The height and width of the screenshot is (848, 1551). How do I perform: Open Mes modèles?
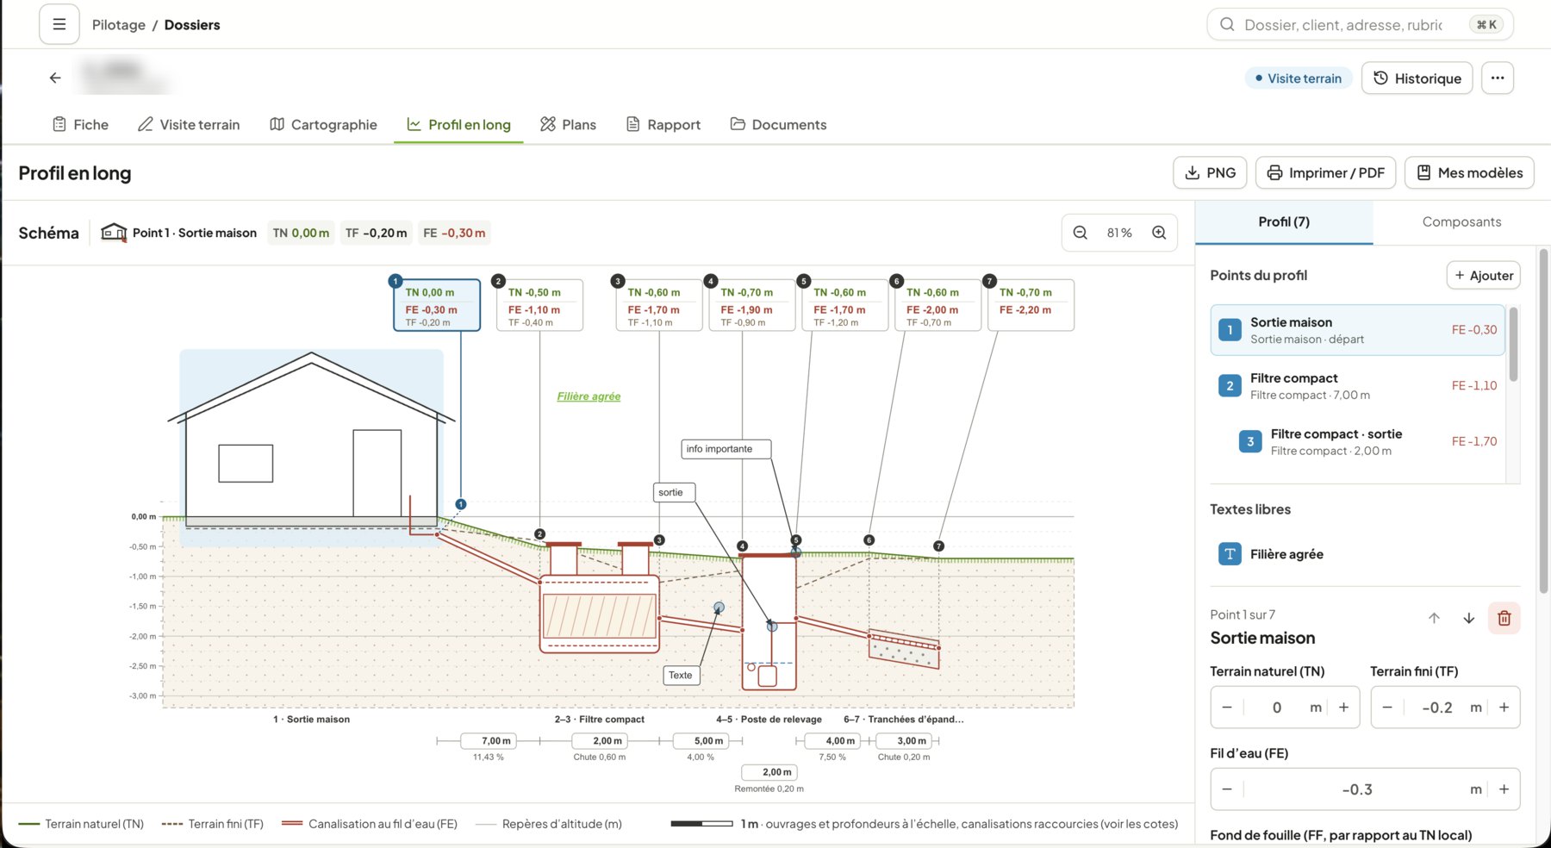click(x=1469, y=172)
